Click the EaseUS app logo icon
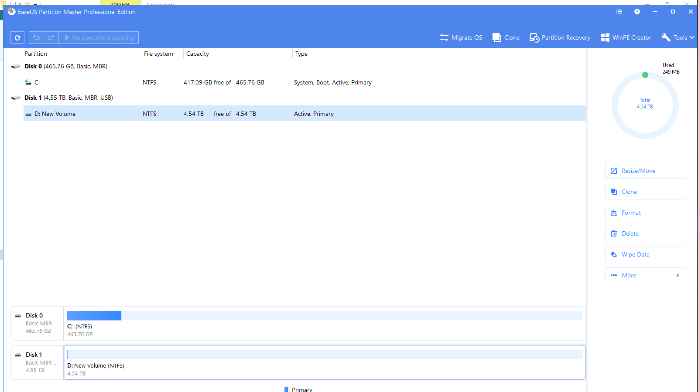The height and width of the screenshot is (392, 698). pyautogui.click(x=11, y=12)
